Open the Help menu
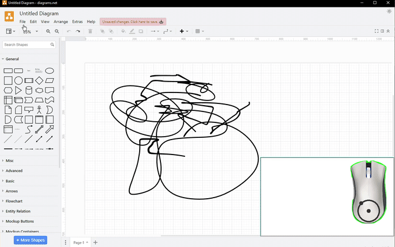Image resolution: width=395 pixels, height=247 pixels. pyautogui.click(x=91, y=22)
